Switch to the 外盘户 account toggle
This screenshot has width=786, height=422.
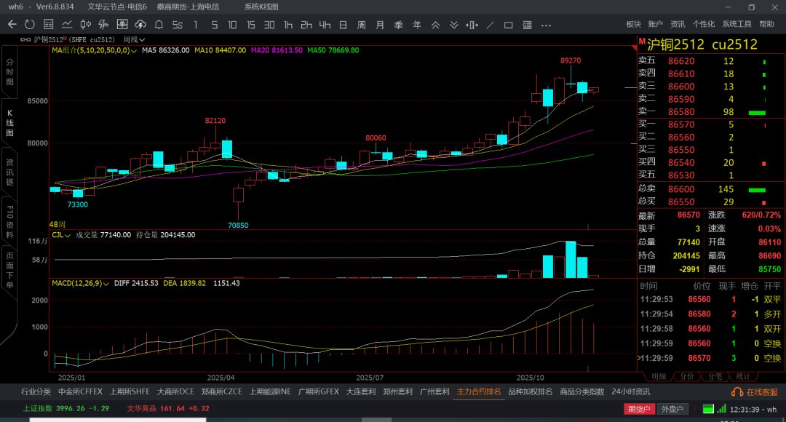671,409
